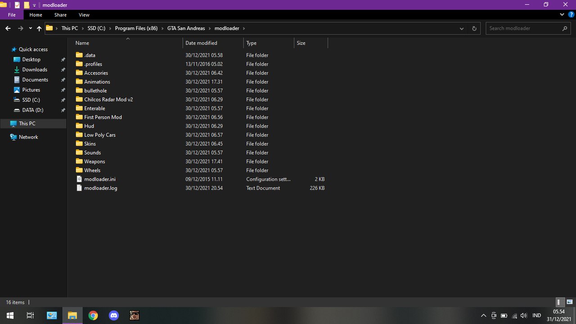Open Desktop in navigation pane
The width and height of the screenshot is (576, 324).
click(31, 59)
